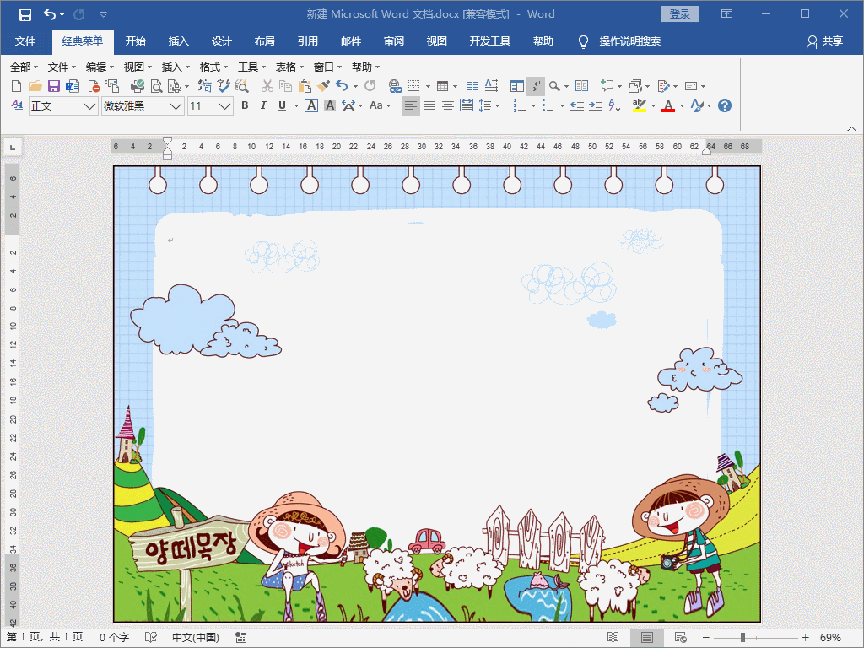Paste from clipboard icon
The height and width of the screenshot is (648, 864).
pyautogui.click(x=304, y=86)
